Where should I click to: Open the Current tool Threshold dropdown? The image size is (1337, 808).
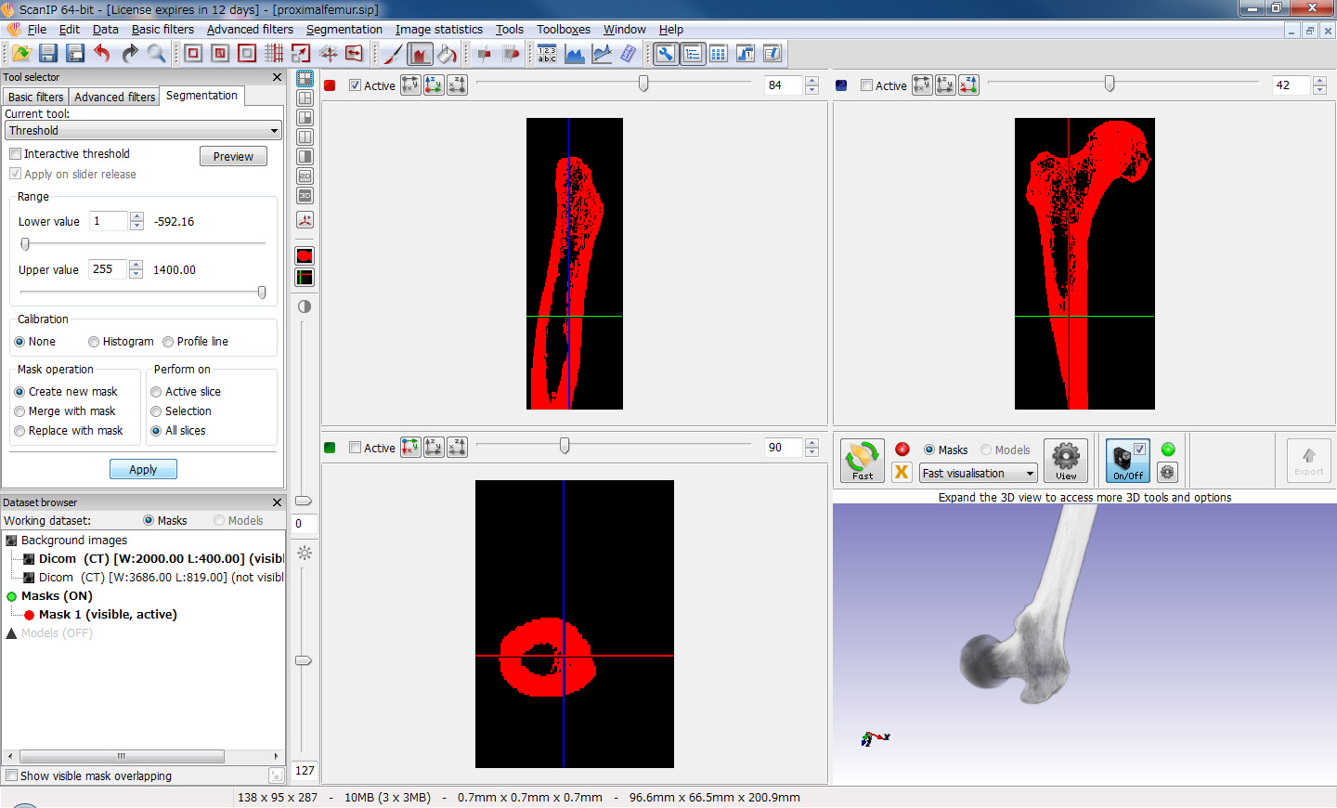tap(143, 131)
